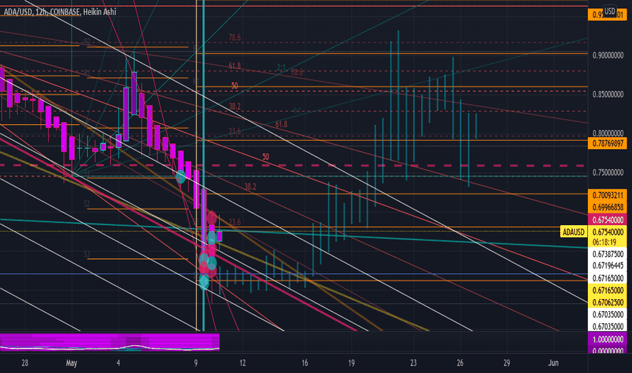Click the yellow ADAUSD symbol label

click(574, 232)
